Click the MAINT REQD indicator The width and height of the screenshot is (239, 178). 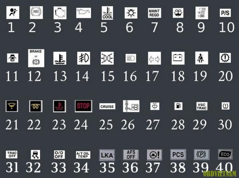(154, 13)
